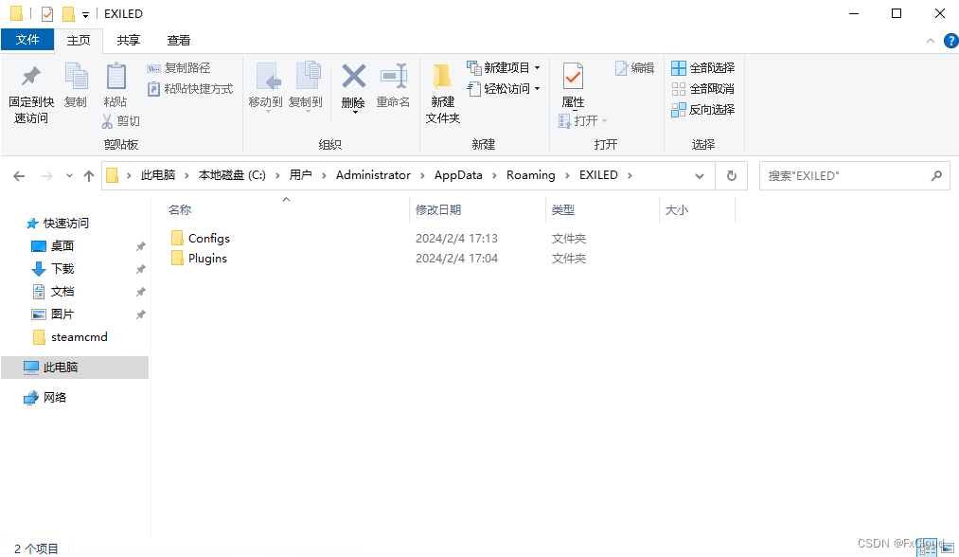The width and height of the screenshot is (959, 557).
Task: Click Administrator in the address breadcrumb
Action: point(373,175)
